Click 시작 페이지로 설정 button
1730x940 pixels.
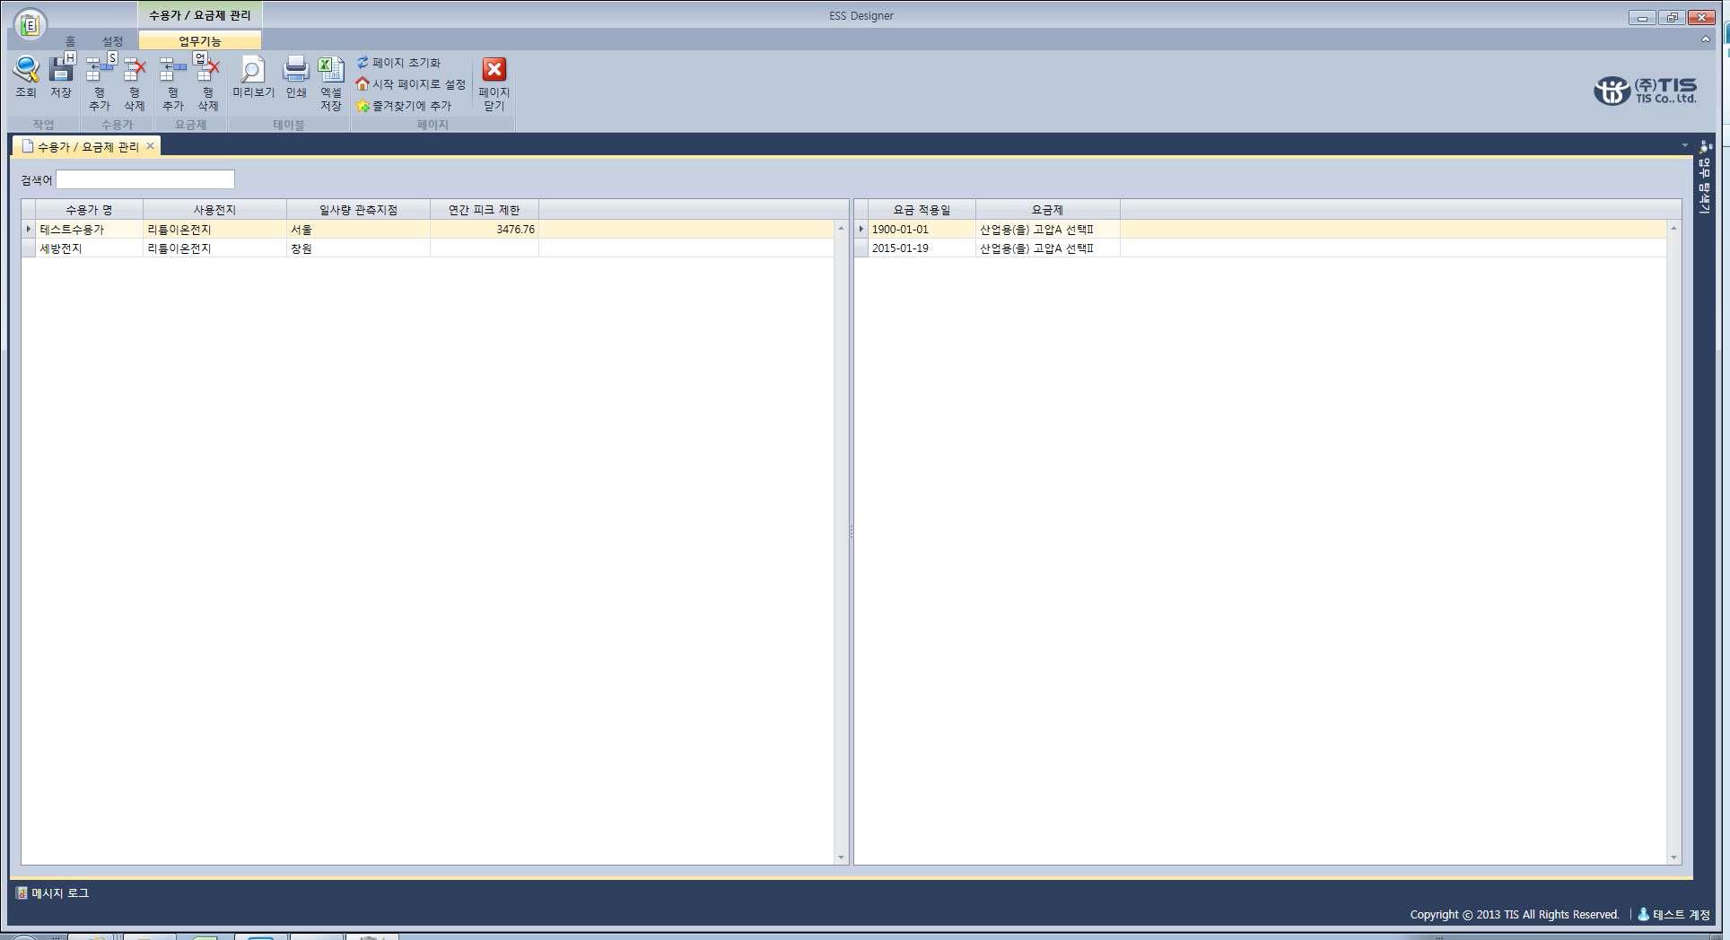(410, 84)
